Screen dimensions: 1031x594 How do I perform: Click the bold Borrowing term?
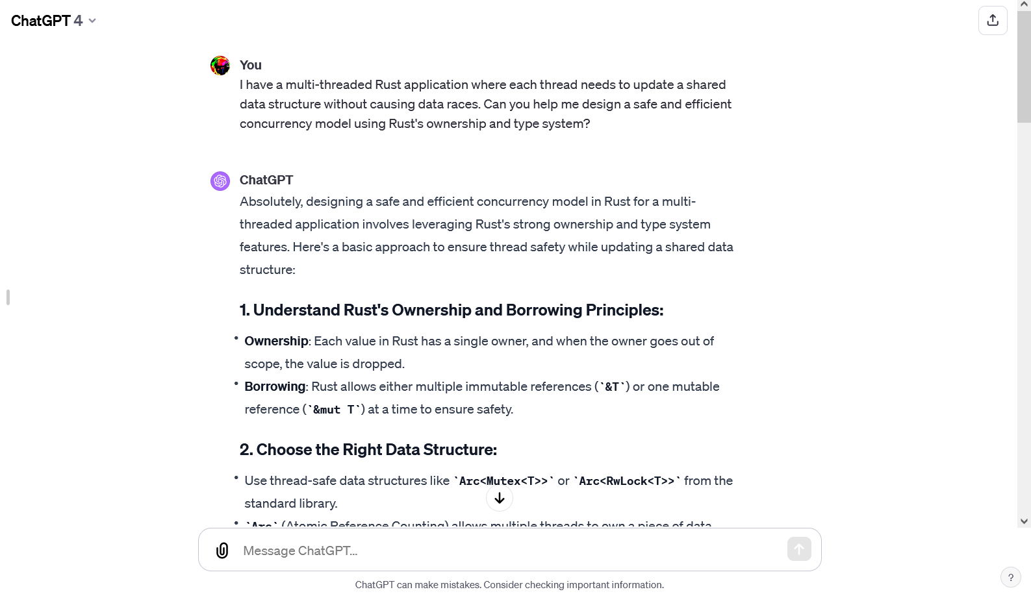coord(275,387)
